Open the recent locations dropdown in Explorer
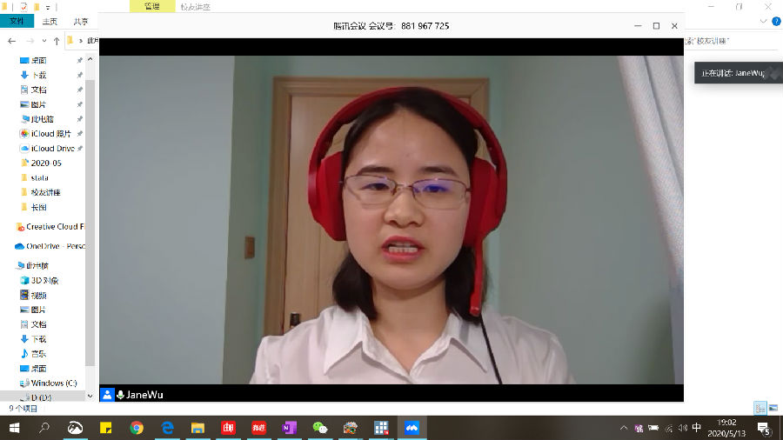This screenshot has width=783, height=440. tap(44, 41)
